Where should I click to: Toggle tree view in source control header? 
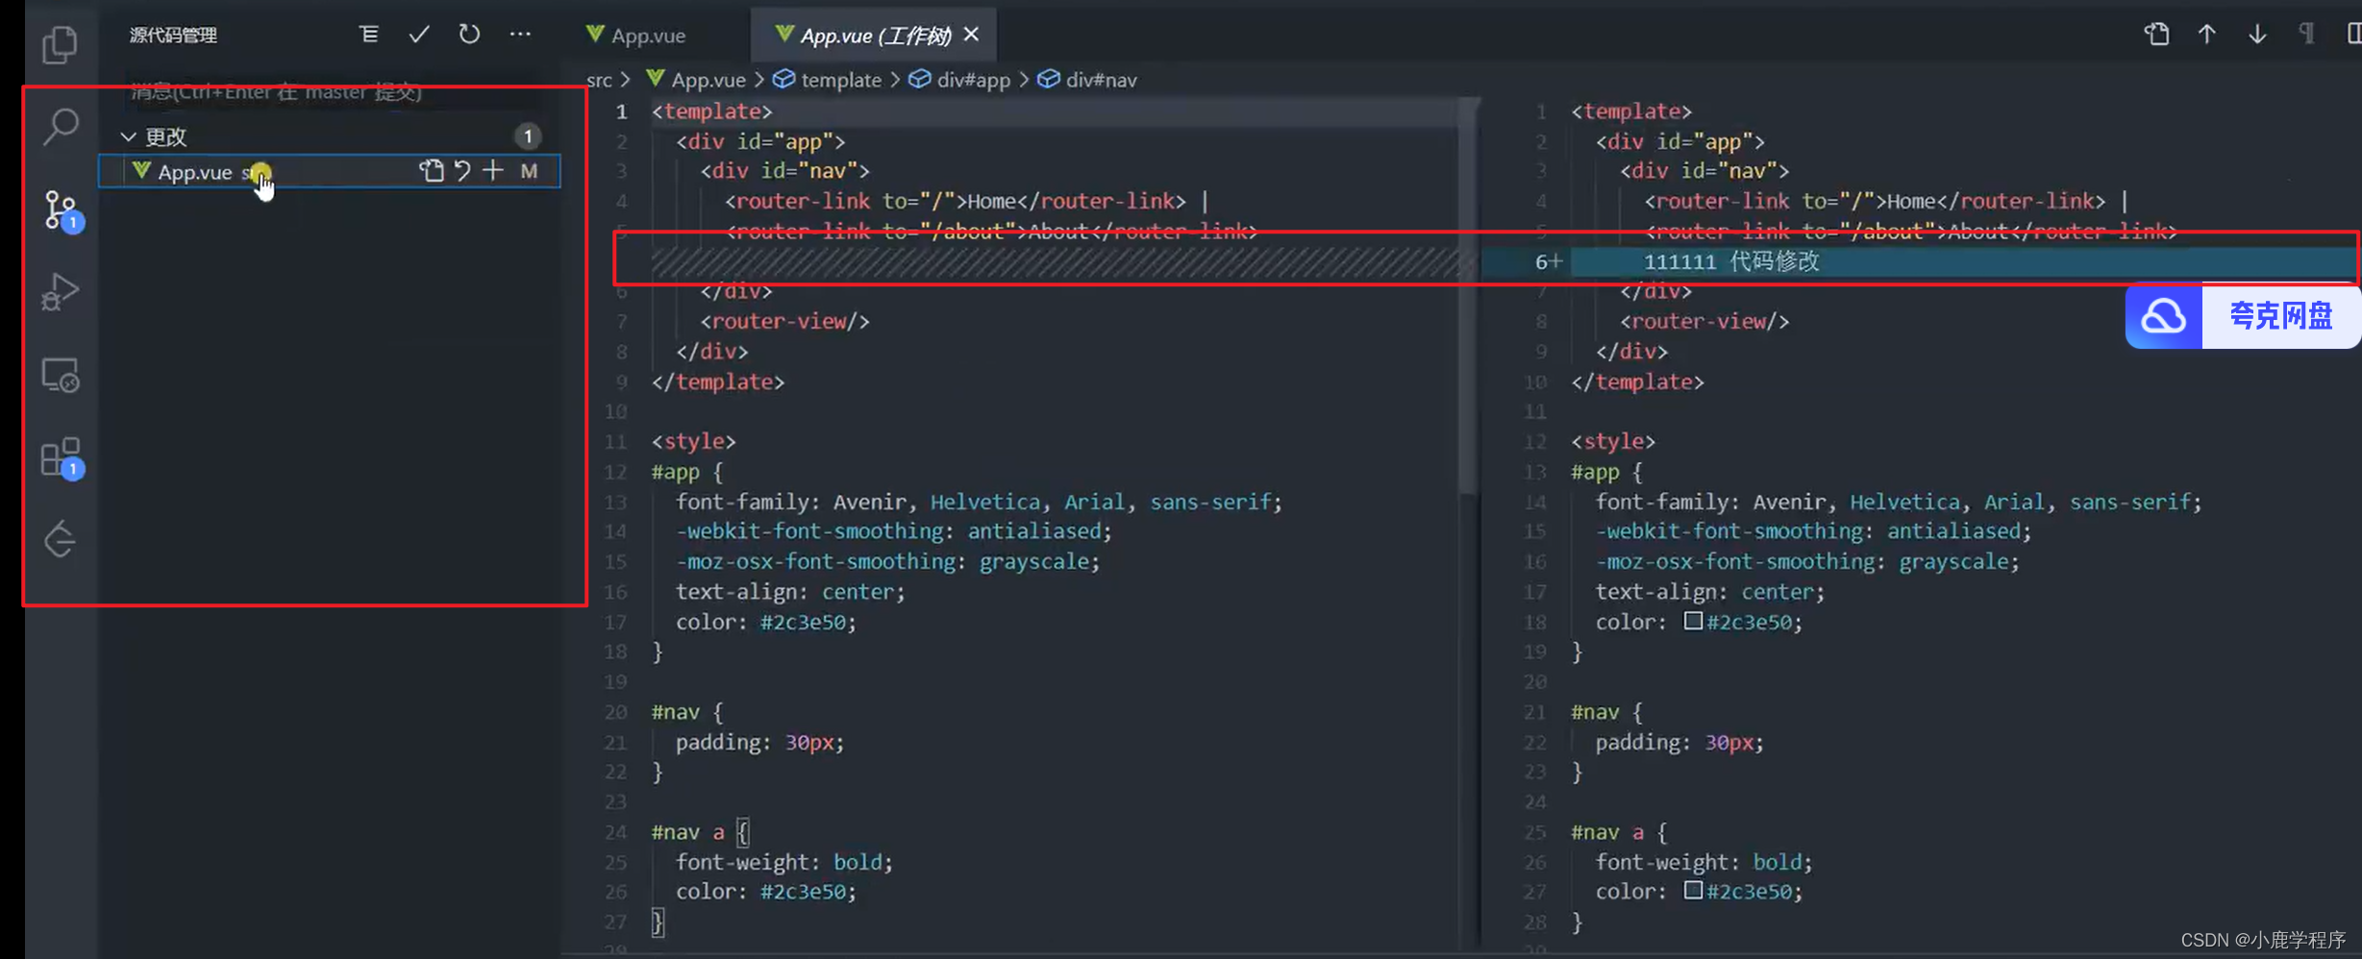pos(368,35)
